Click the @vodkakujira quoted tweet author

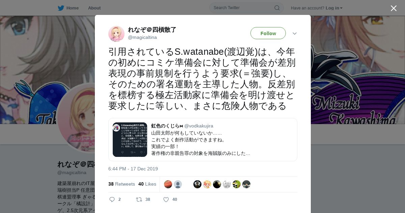click(x=198, y=126)
